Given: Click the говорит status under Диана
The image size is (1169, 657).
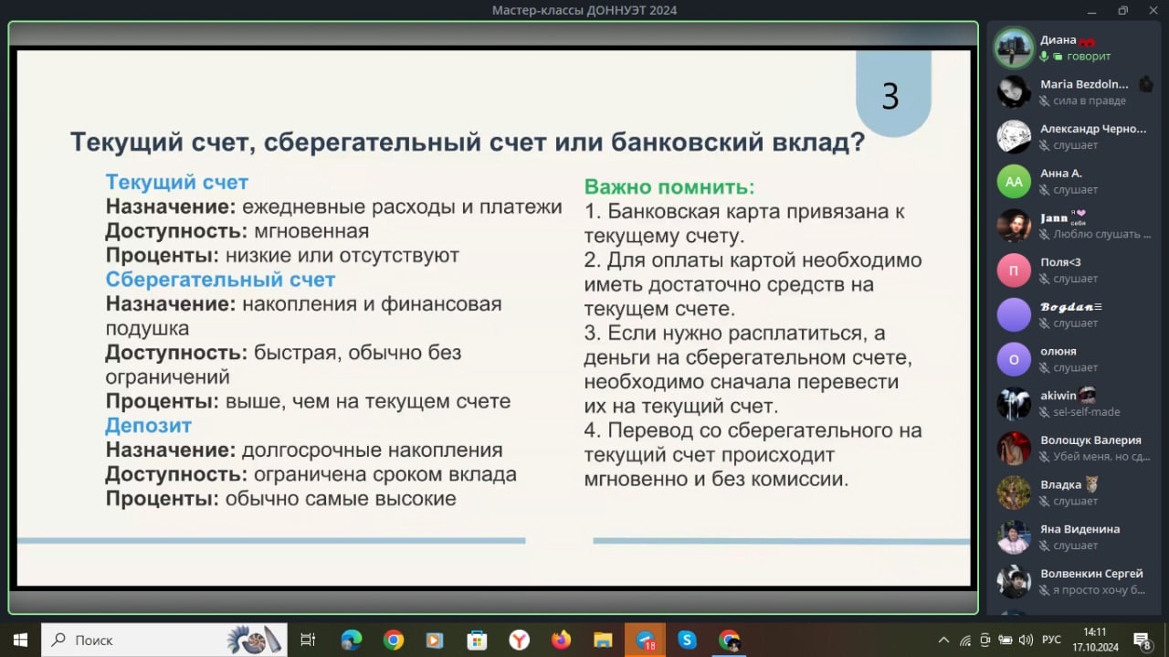Looking at the screenshot, I should pyautogui.click(x=1089, y=57).
